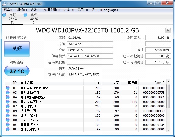Click the blue status dot for attribute 03

pos(8,92)
